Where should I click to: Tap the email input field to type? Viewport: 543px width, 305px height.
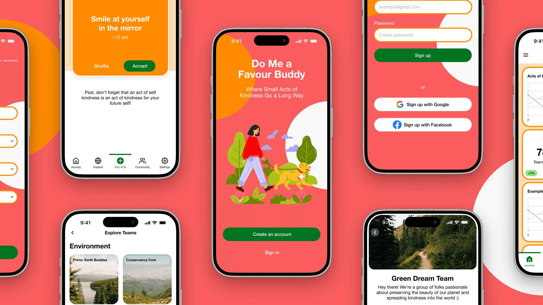pos(423,7)
